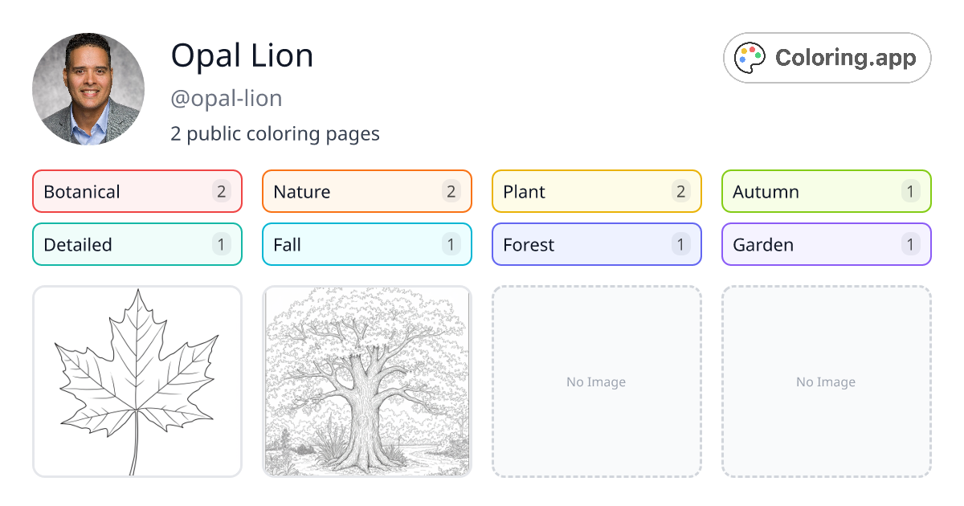964x506 pixels.
Task: Click the first No Image placeholder
Action: [596, 382]
